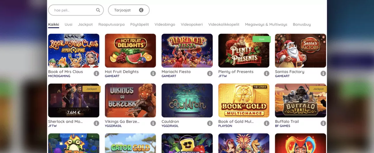Launch Book of Gold Multichance thumbnail
374x153 pixels.
pyautogui.click(x=244, y=100)
